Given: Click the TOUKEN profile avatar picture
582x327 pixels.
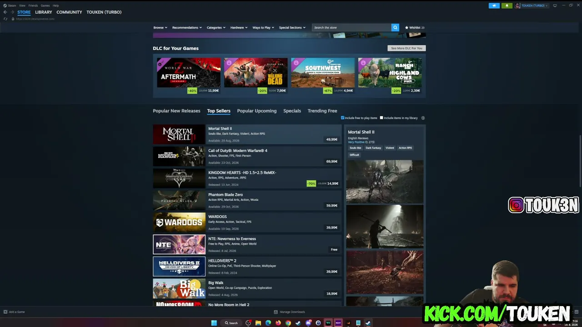Looking at the screenshot, I should point(517,5).
